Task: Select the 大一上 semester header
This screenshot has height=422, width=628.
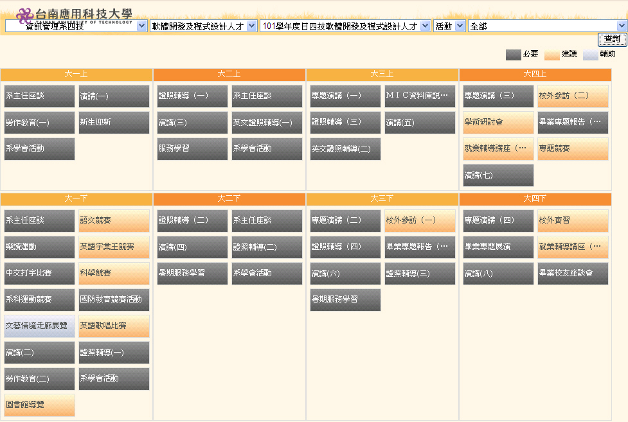Action: (76, 74)
